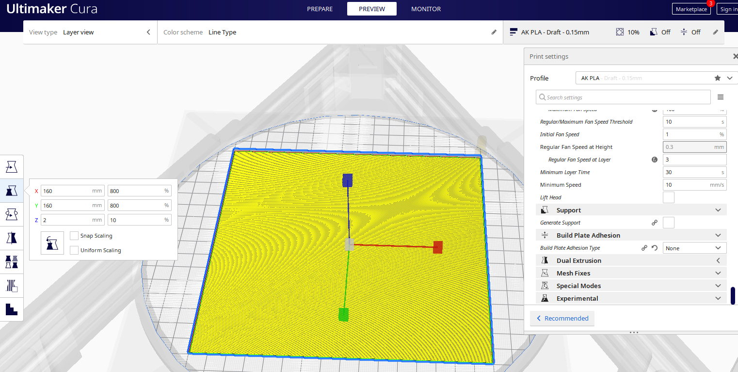
Task: Open the Layer view type selector
Action: coord(90,32)
